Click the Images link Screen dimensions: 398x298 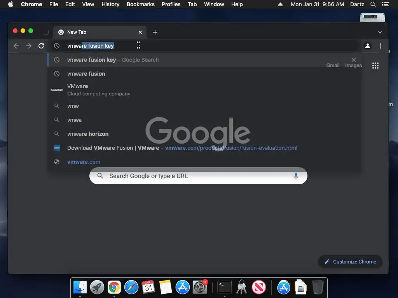pos(353,65)
